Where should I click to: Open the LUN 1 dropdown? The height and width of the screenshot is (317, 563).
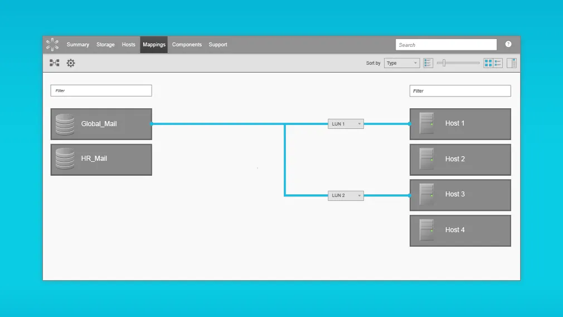(346, 124)
